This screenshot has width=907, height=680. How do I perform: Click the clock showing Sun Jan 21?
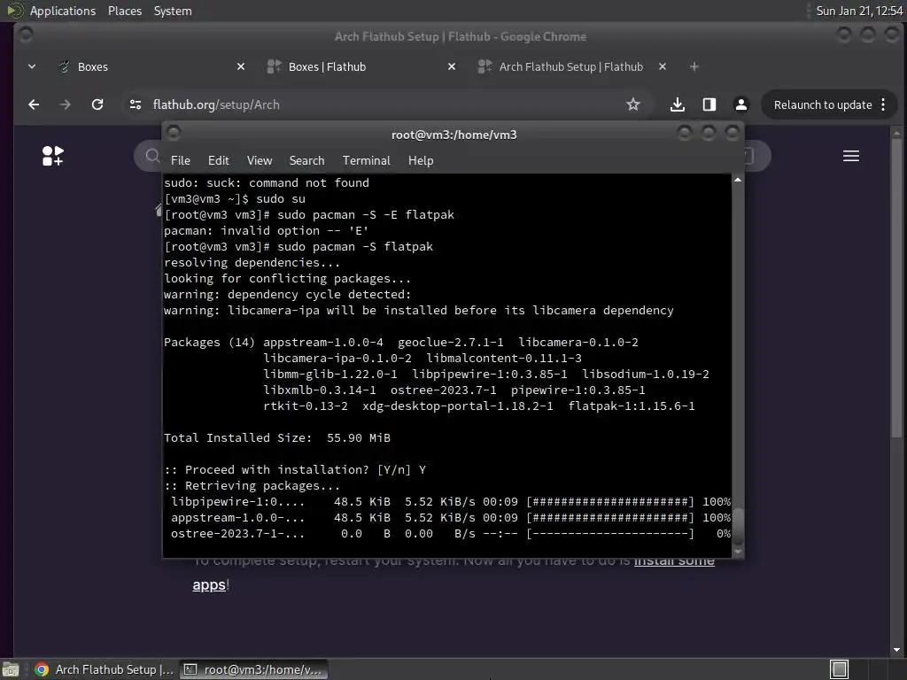(859, 11)
